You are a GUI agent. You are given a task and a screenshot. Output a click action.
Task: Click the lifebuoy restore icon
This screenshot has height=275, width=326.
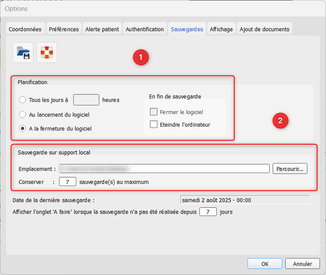coord(46,52)
